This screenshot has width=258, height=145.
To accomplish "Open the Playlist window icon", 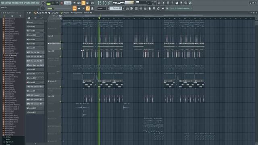I will pos(127,8).
